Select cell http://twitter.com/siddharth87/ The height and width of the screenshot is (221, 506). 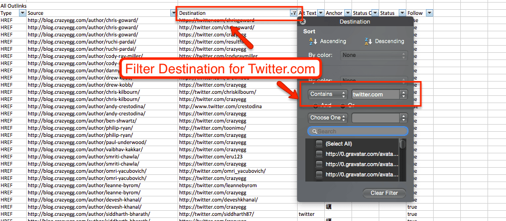(x=238, y=214)
